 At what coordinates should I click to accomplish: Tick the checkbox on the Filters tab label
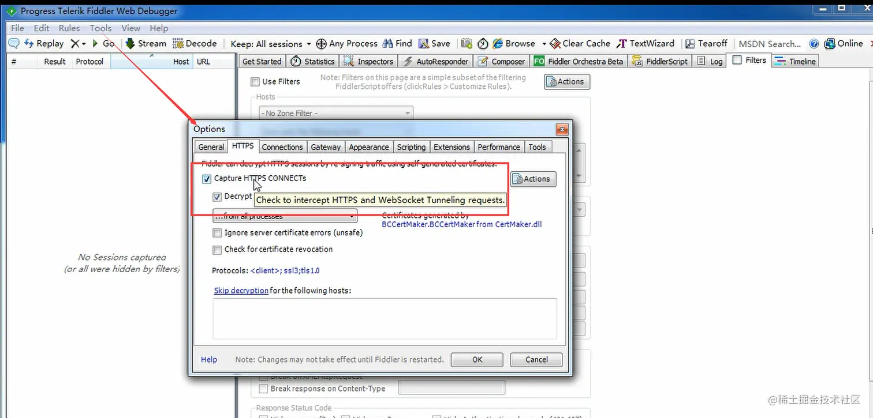(737, 59)
